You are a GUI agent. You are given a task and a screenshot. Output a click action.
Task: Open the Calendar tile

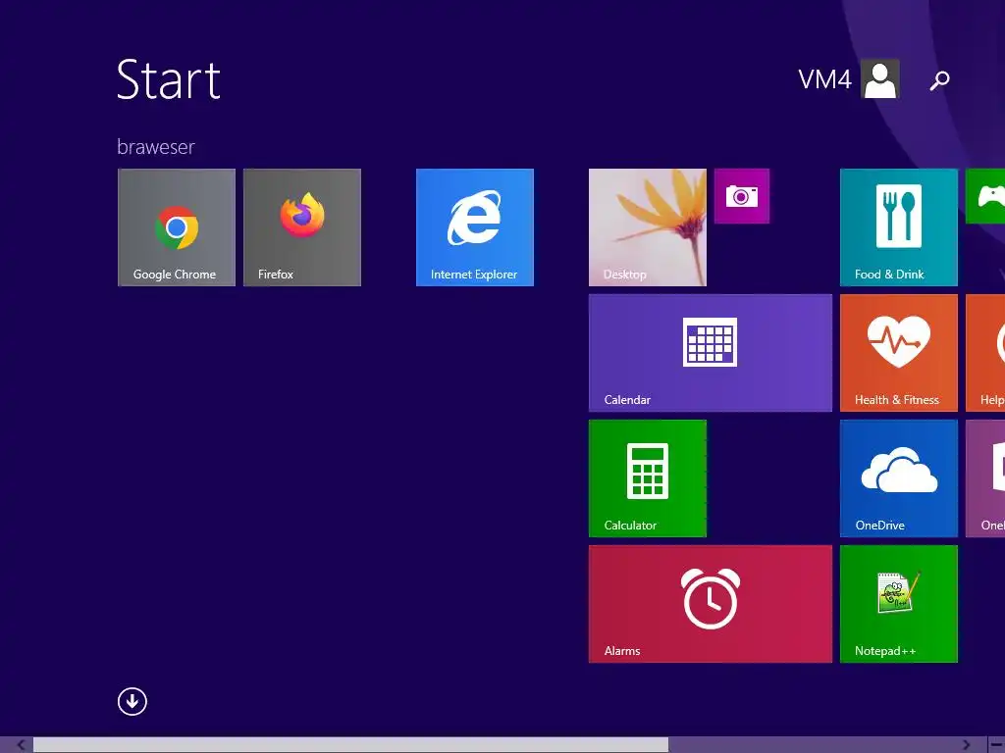[x=711, y=353]
